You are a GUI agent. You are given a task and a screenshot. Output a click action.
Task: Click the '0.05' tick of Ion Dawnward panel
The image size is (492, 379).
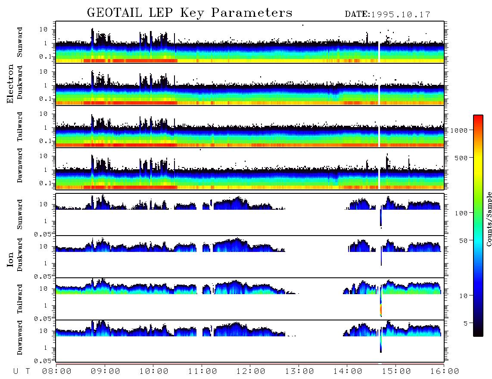click(x=43, y=361)
